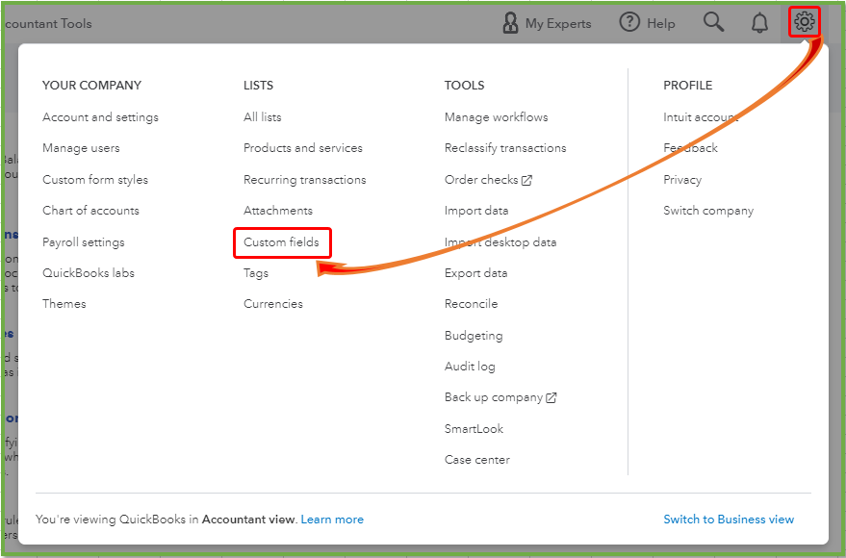The image size is (846, 558).
Task: Select Import data option
Action: coord(476,211)
